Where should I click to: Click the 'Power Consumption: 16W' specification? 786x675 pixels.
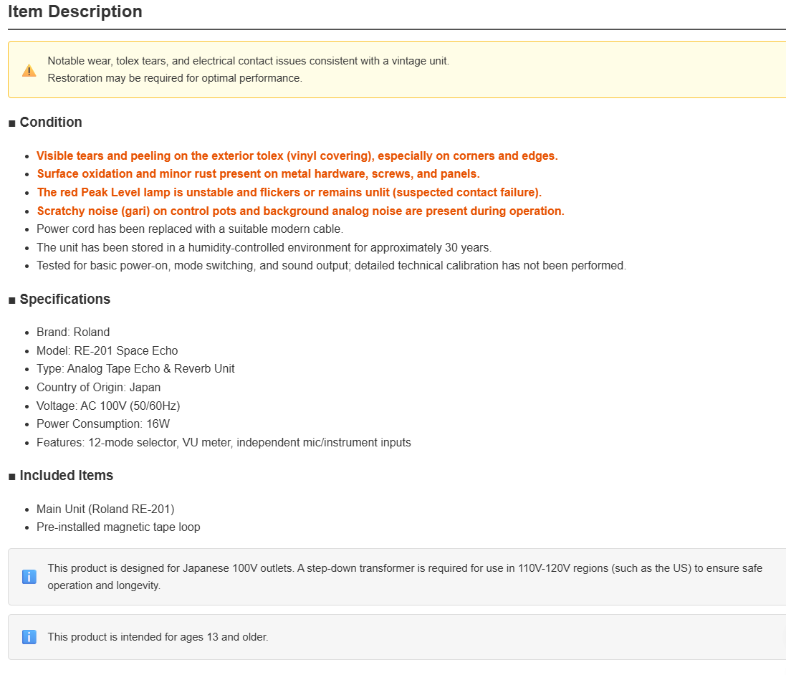pyautogui.click(x=103, y=424)
